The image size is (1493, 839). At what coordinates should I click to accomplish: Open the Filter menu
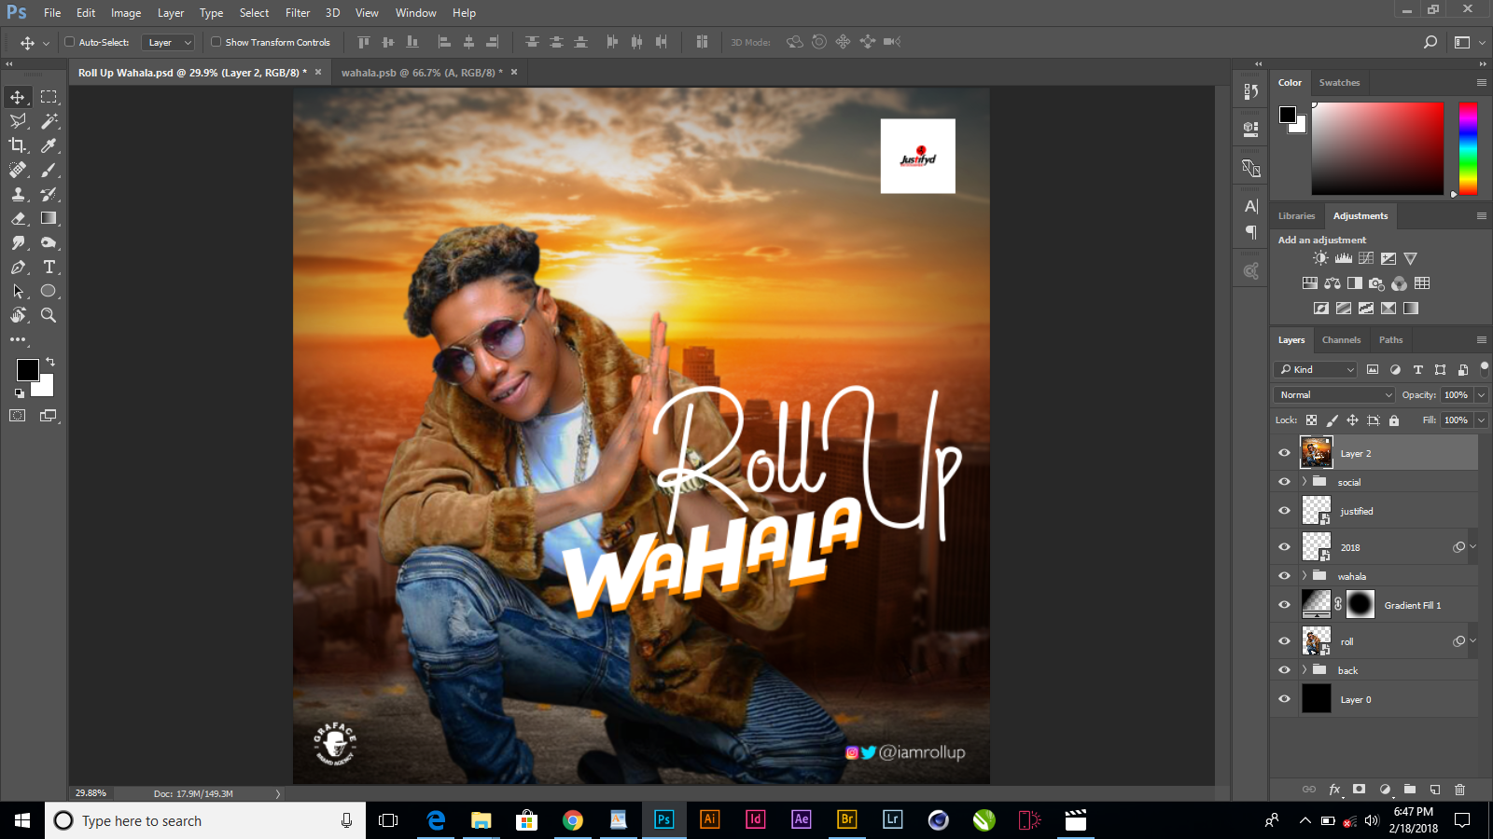click(x=298, y=13)
